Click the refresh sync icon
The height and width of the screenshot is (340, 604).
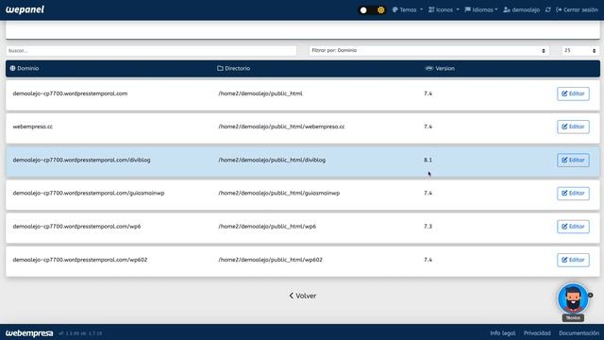(x=548, y=10)
